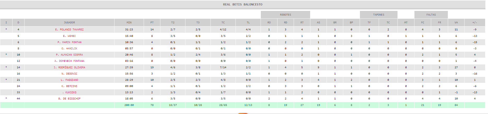This screenshot has height=114, width=488.
Task: Click Rodríguez Olivera valuation 27
Action: coord(456,68)
